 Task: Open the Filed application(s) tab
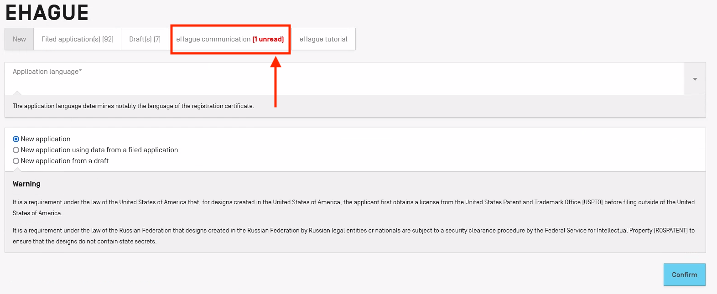77,39
